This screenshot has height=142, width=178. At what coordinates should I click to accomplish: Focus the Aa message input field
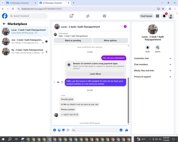95,130
